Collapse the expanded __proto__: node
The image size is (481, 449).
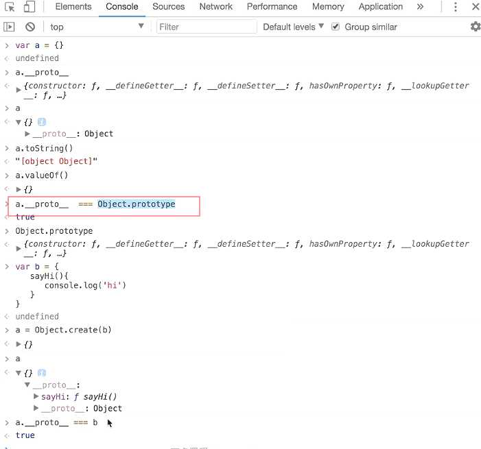pos(27,385)
